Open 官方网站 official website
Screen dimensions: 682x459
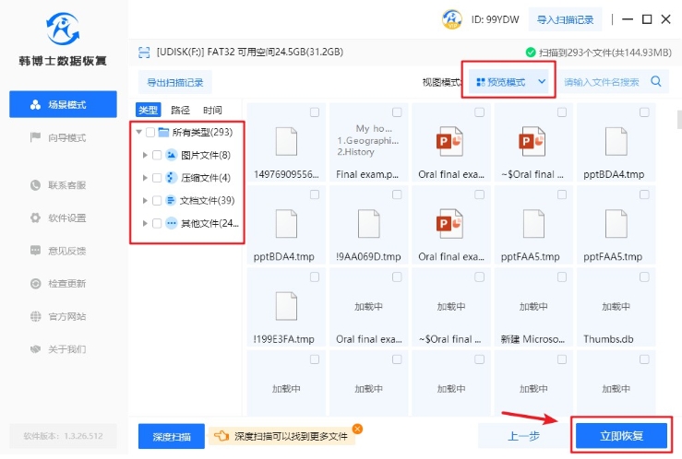click(x=66, y=316)
